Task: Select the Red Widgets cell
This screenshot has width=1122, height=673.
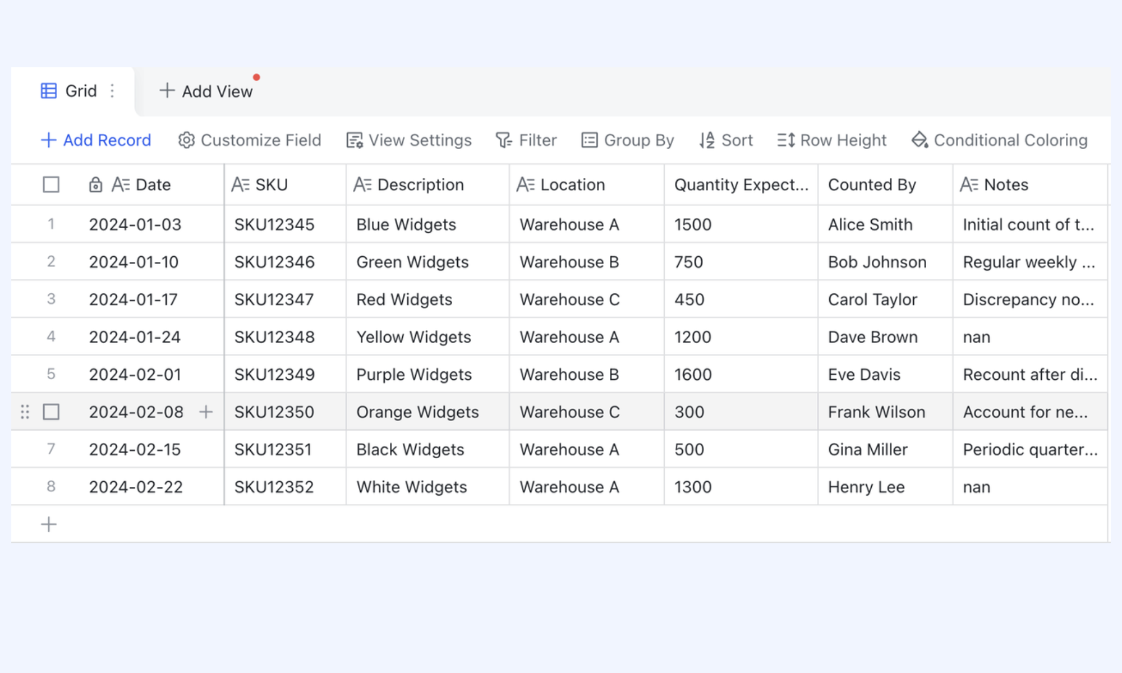Action: click(428, 299)
